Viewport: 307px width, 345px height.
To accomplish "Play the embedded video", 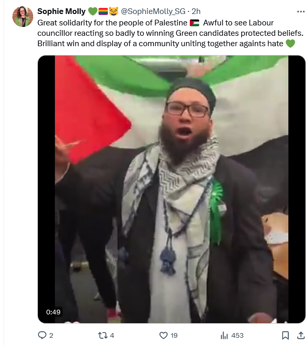I will (172, 189).
